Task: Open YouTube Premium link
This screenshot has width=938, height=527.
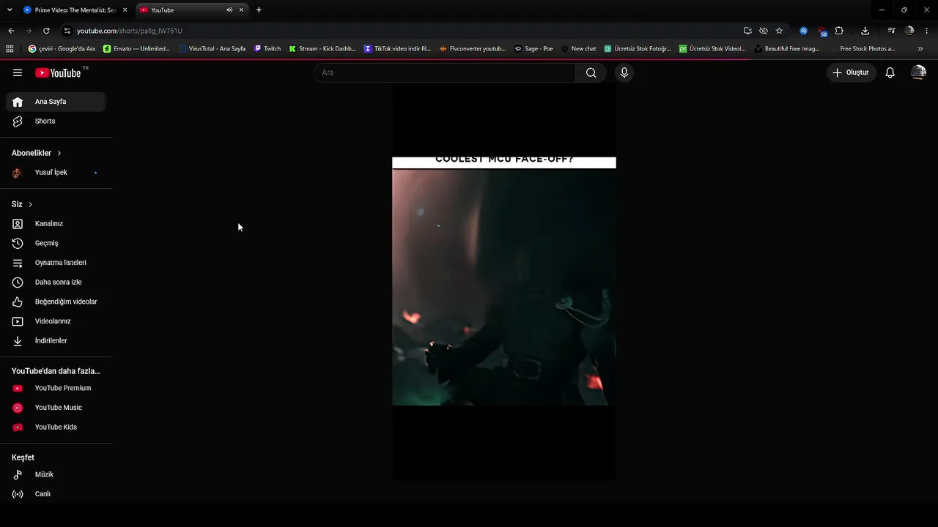Action: 56,388
